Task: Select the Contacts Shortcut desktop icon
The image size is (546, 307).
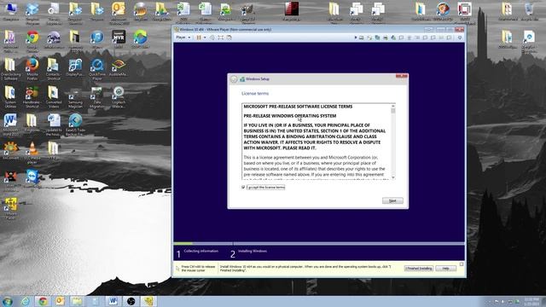Action: click(x=54, y=69)
